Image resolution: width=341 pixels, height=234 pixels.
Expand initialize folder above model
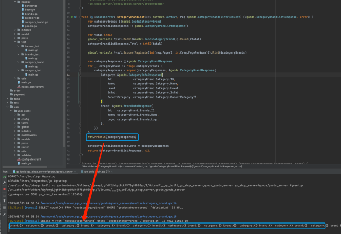15,30
